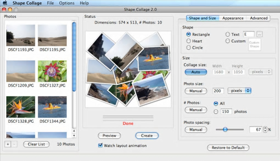Screen dimensions: 280x161
Task: Click the Clear List button
Action: pos(36,144)
